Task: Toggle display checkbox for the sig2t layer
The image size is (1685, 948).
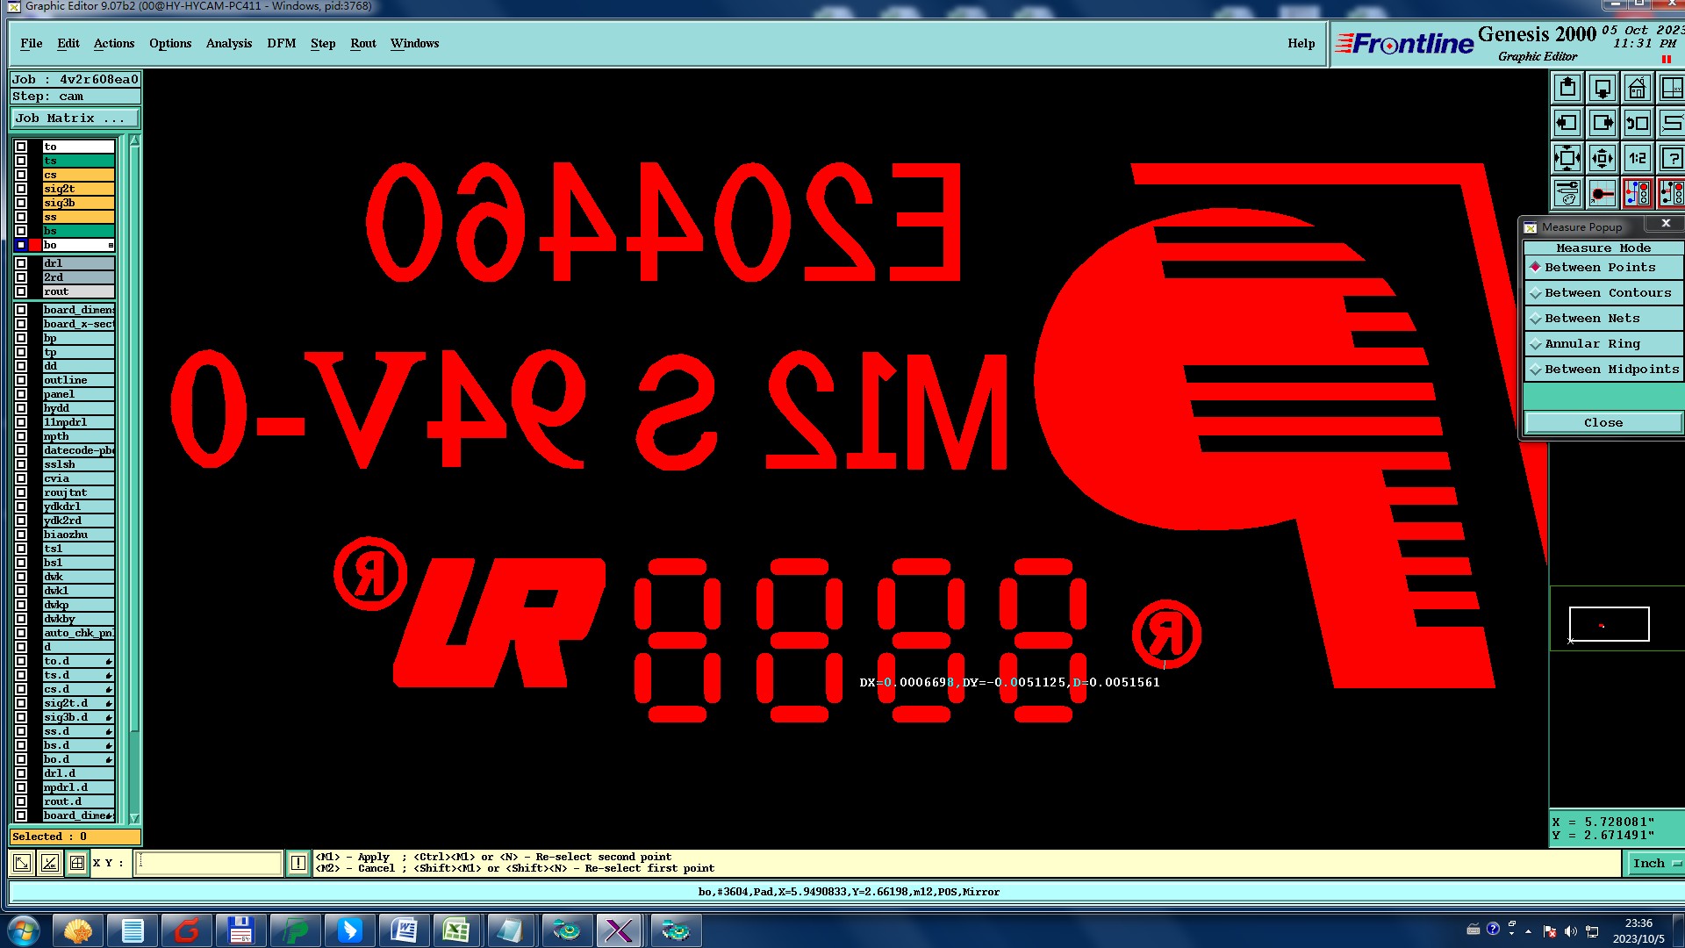Action: coord(21,189)
